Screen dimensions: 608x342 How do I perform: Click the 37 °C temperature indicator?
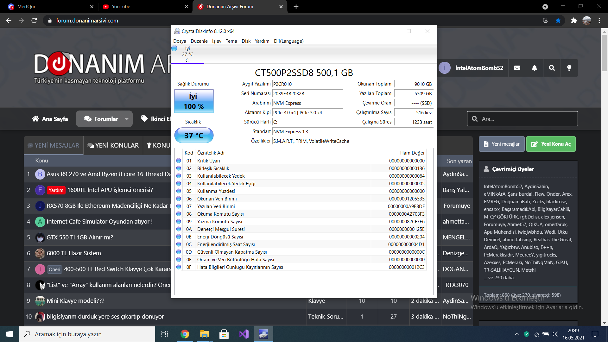point(194,136)
